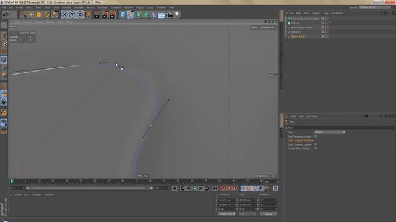Toggle Lock Tangent Length checkbox
Screen dimensions: 396x222
(x=316, y=144)
